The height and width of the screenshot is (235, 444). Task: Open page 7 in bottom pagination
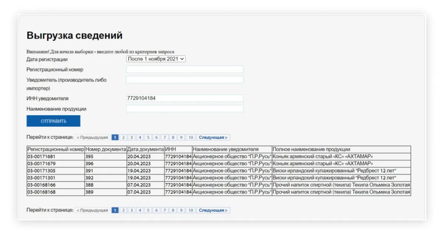(165, 210)
